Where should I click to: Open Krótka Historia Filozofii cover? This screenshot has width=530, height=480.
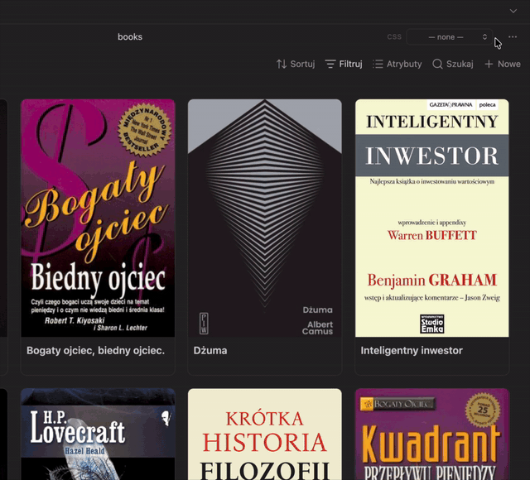(x=265, y=434)
